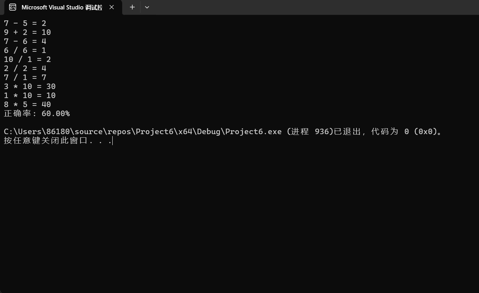Click the output line "7 - 6 = 4"
Image resolution: width=479 pixels, height=293 pixels.
tap(25, 42)
